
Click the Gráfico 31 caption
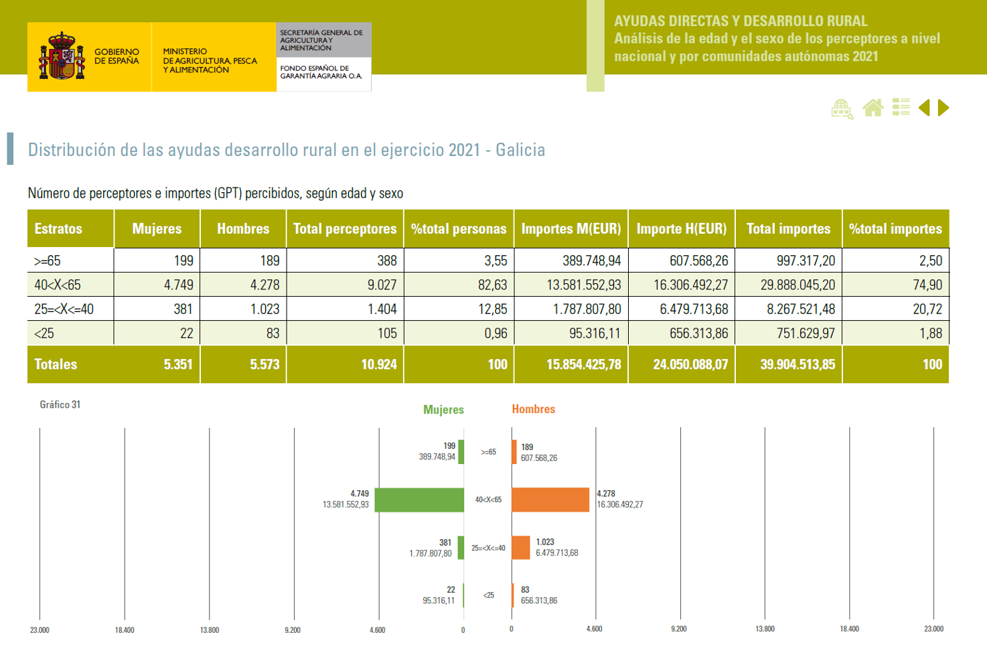point(60,404)
